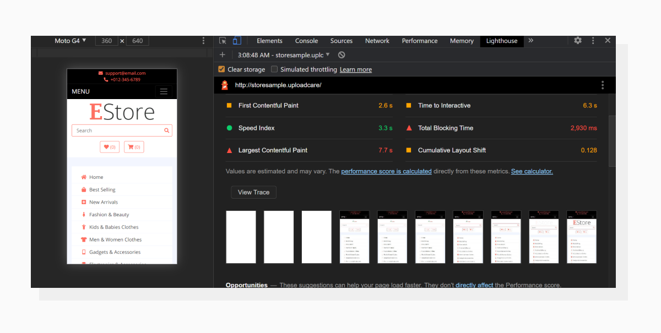The width and height of the screenshot is (661, 333).
Task: Open the See calculator link
Action: coord(532,171)
